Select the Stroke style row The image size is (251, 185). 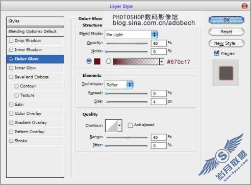click(35, 141)
